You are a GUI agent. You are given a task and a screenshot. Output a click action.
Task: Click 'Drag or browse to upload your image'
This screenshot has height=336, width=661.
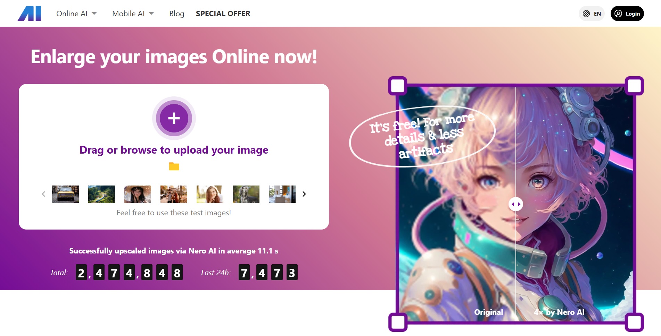(x=174, y=150)
